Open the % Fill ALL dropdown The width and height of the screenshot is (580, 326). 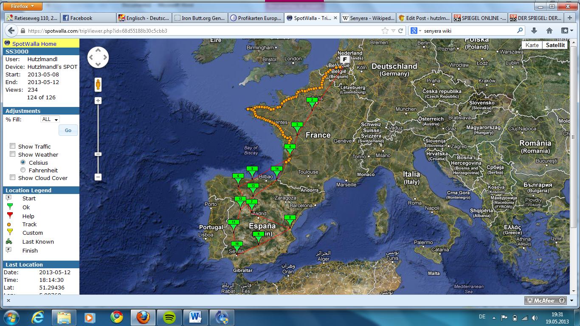(50, 120)
